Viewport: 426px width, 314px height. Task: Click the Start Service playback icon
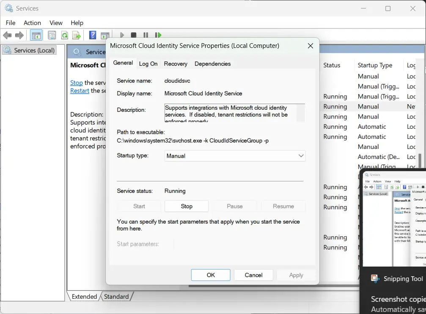point(121,35)
